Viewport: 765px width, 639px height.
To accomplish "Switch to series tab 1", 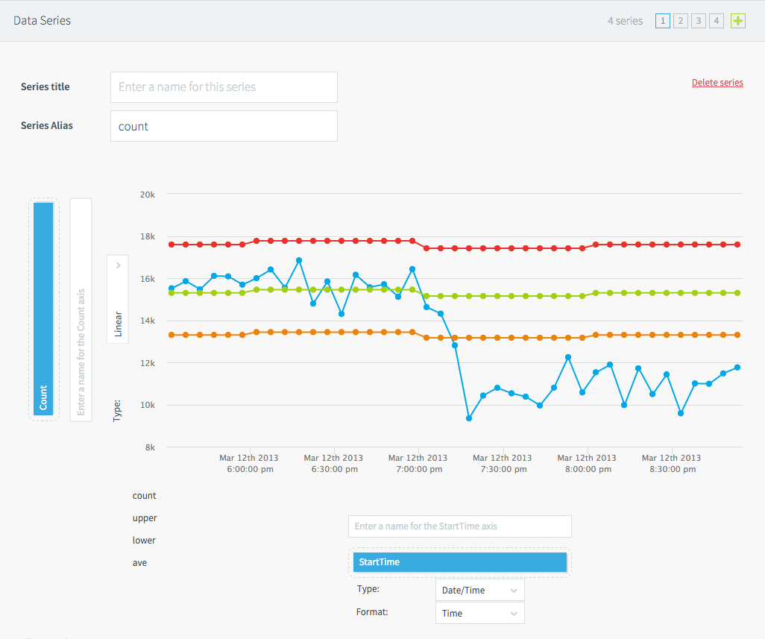I will pos(662,21).
